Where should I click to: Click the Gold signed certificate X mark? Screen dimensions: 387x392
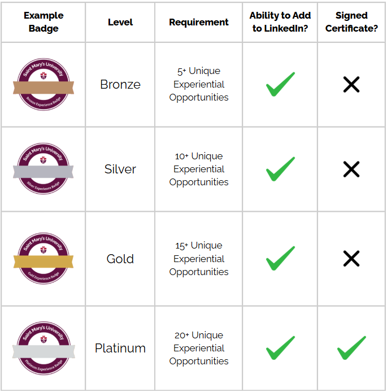351,259
